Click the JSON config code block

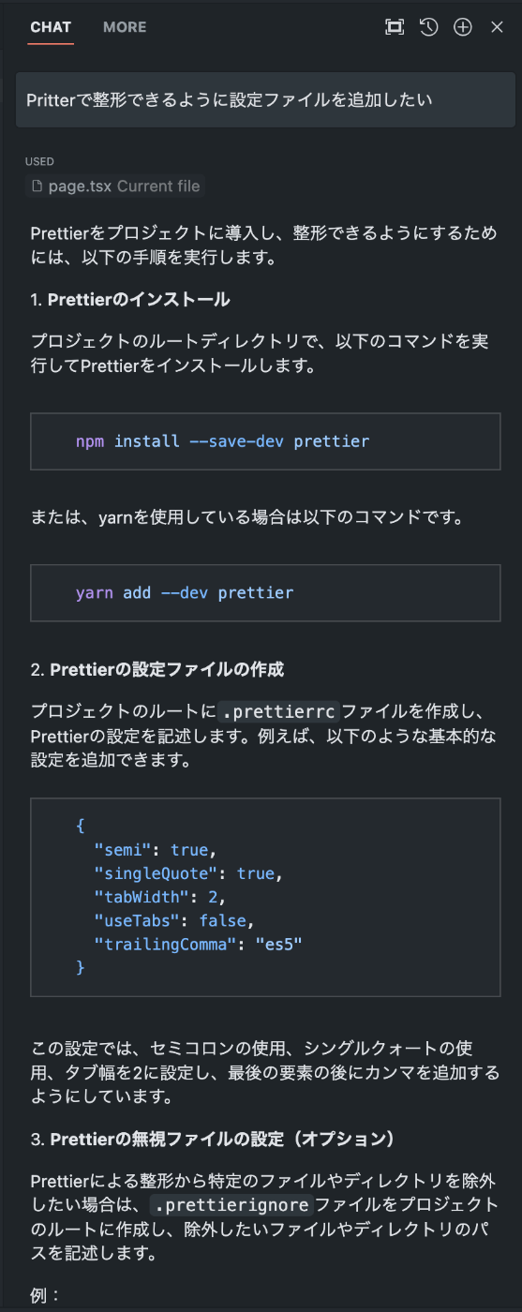[265, 897]
